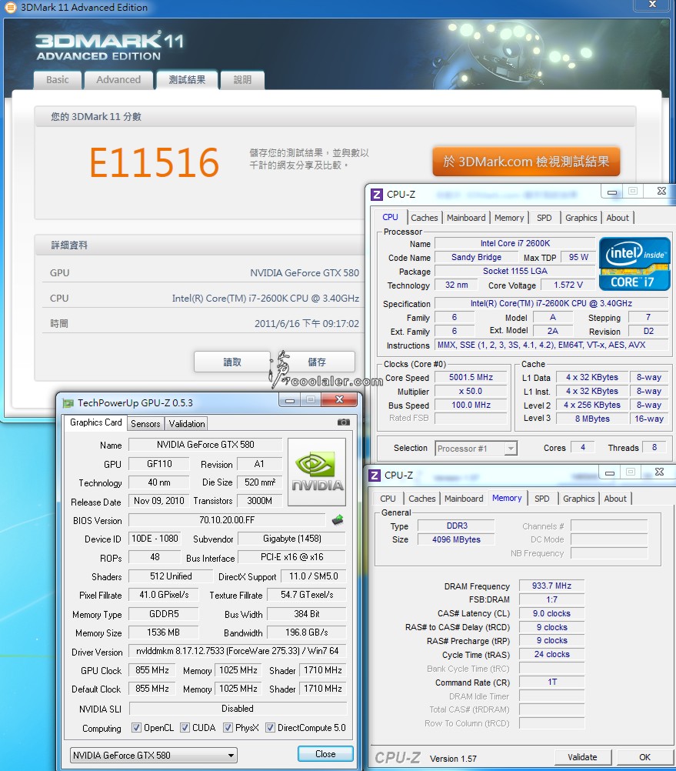Open Memory tab in upper CPU-Z window
Viewport: 676px width, 771px height.
[509, 218]
